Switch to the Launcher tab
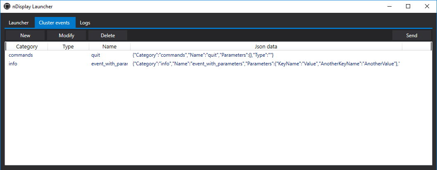The image size is (437, 170). click(x=19, y=23)
